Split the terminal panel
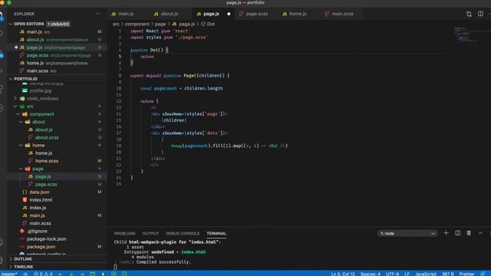The image size is (491, 276). click(457, 233)
